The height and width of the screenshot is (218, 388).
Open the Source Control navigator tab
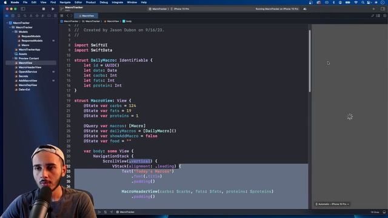coord(13,16)
